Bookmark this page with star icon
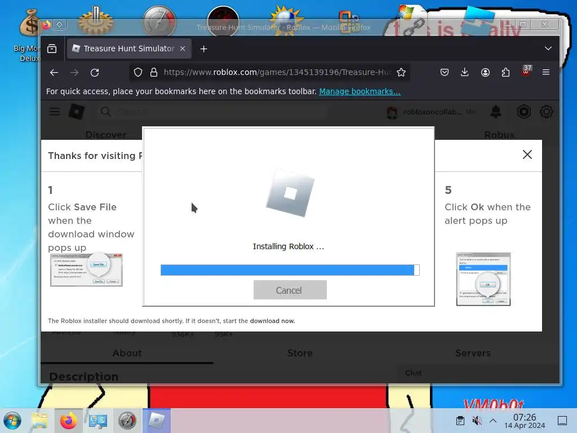The height and width of the screenshot is (433, 577). coord(401,73)
